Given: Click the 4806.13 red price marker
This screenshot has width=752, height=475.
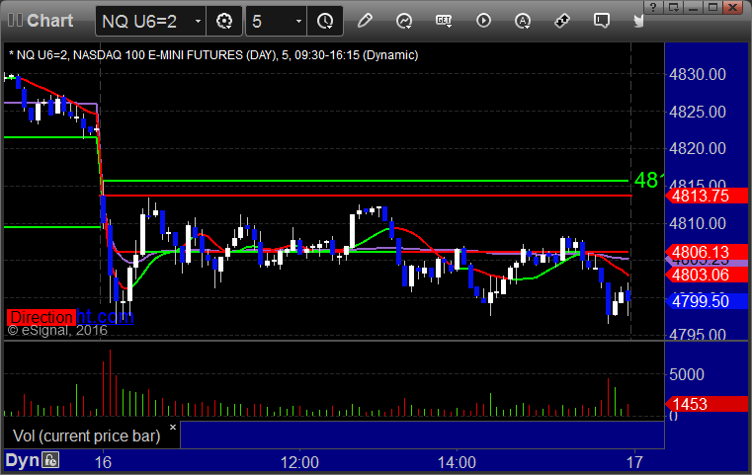Looking at the screenshot, I should [x=707, y=252].
